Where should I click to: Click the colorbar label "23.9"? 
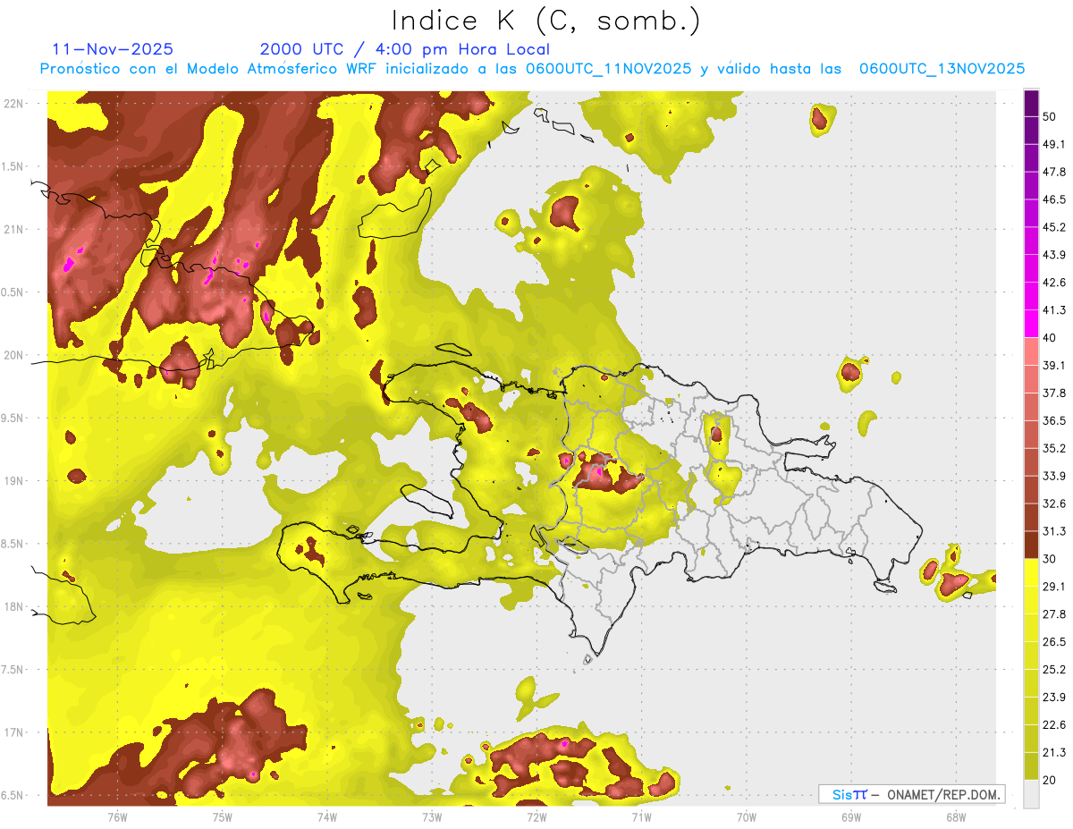(1054, 697)
